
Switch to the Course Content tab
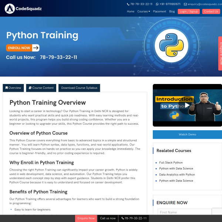(41, 88)
